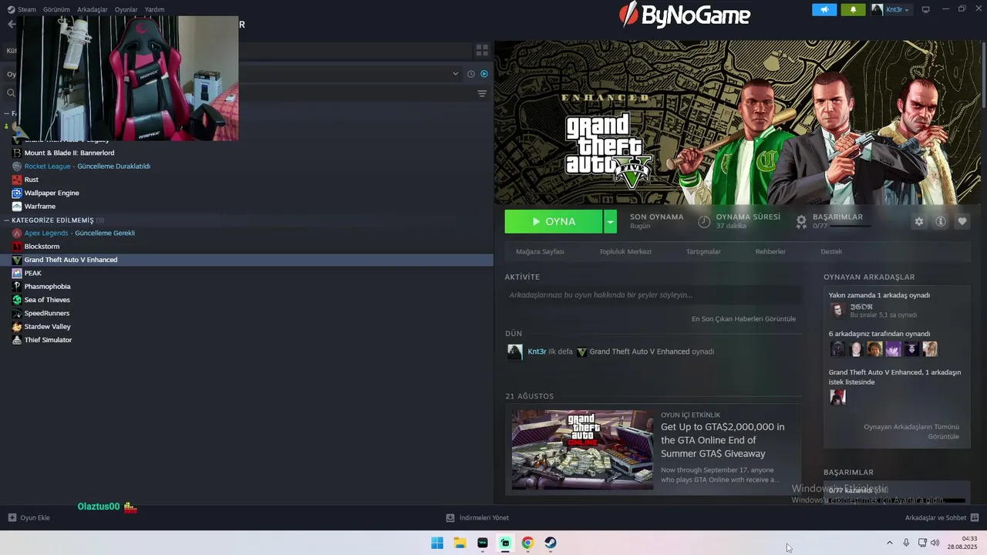
Task: Click En Son Çıkan Haberleri Görüntüle
Action: [743, 318]
